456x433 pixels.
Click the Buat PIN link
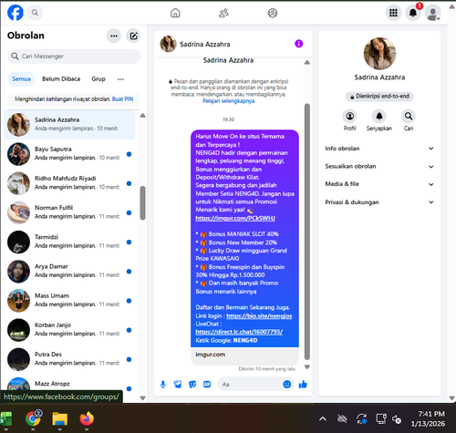122,99
